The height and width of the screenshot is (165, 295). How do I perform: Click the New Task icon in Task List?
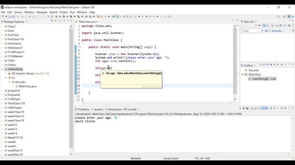click(x=256, y=26)
